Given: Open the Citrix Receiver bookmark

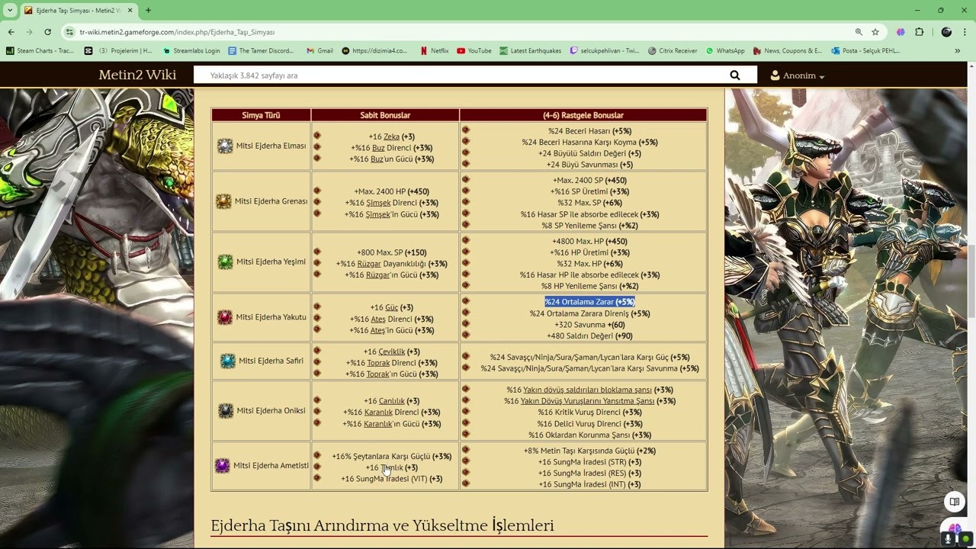Looking at the screenshot, I should [x=673, y=51].
